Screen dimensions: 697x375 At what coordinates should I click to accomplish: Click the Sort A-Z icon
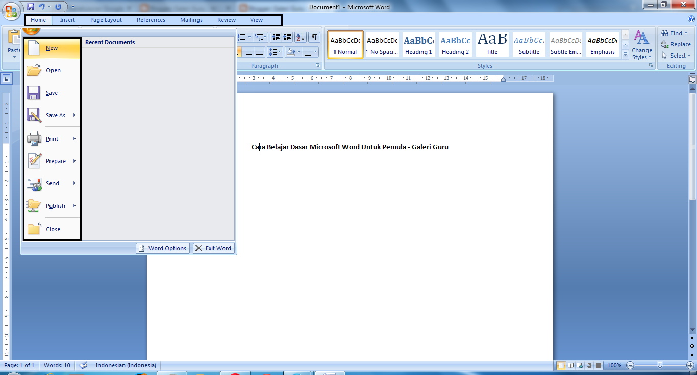[x=301, y=37]
